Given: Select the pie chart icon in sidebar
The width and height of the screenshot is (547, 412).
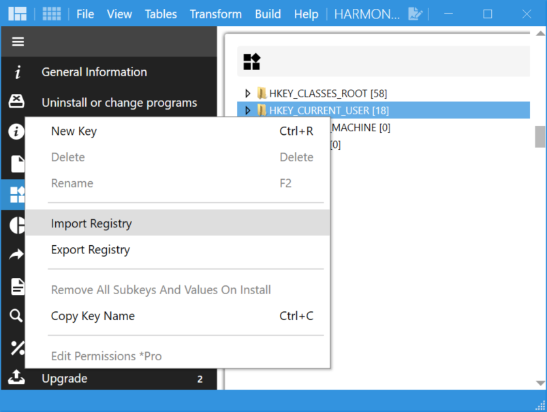Looking at the screenshot, I should click(17, 225).
